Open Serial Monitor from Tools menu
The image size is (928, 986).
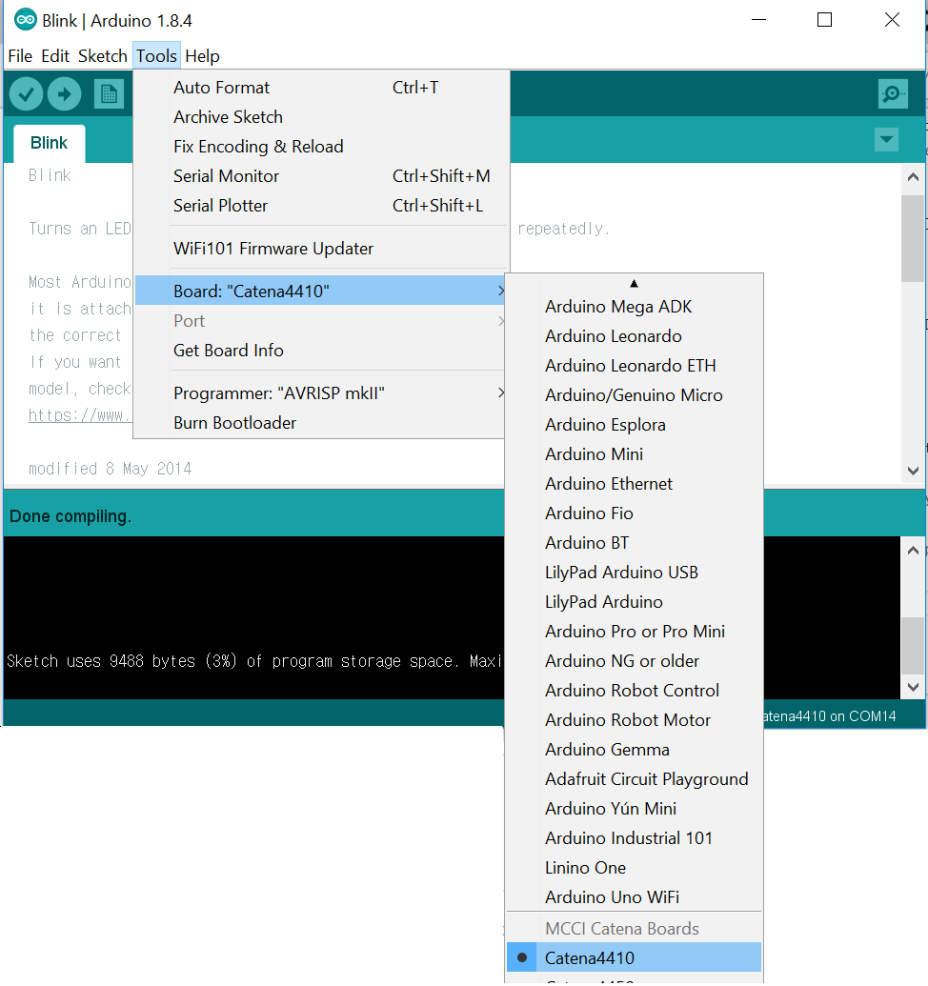click(321, 176)
